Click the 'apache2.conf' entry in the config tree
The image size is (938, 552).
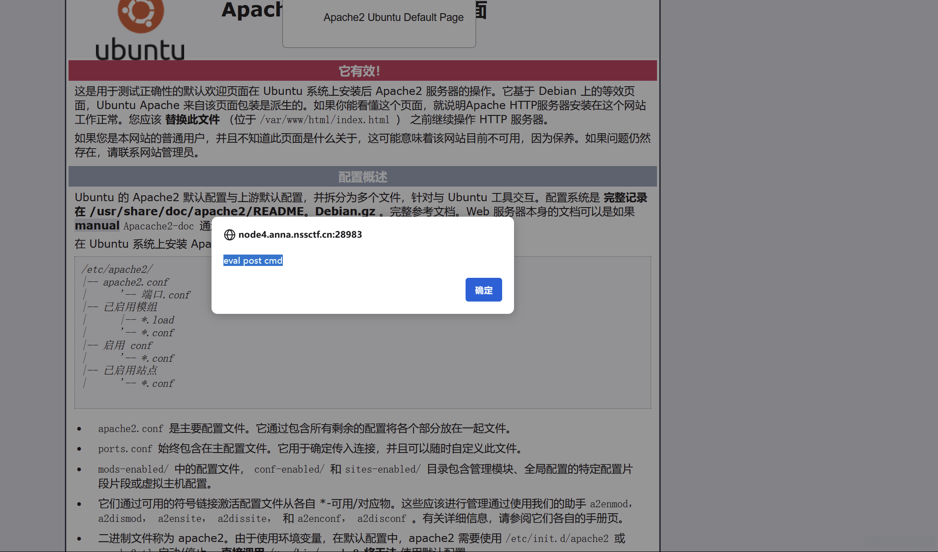pos(135,282)
